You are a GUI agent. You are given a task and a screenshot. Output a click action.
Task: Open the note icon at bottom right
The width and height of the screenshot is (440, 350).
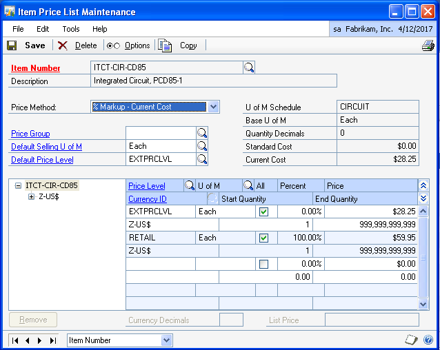[411, 340]
